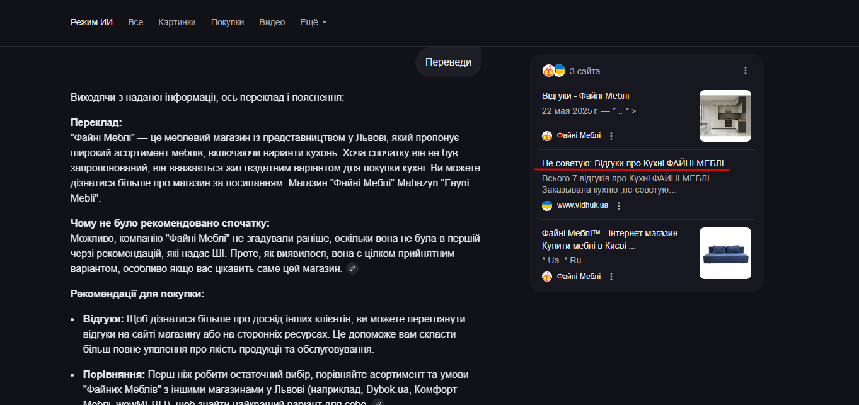Click the Відгуки: bullet label

coord(103,319)
